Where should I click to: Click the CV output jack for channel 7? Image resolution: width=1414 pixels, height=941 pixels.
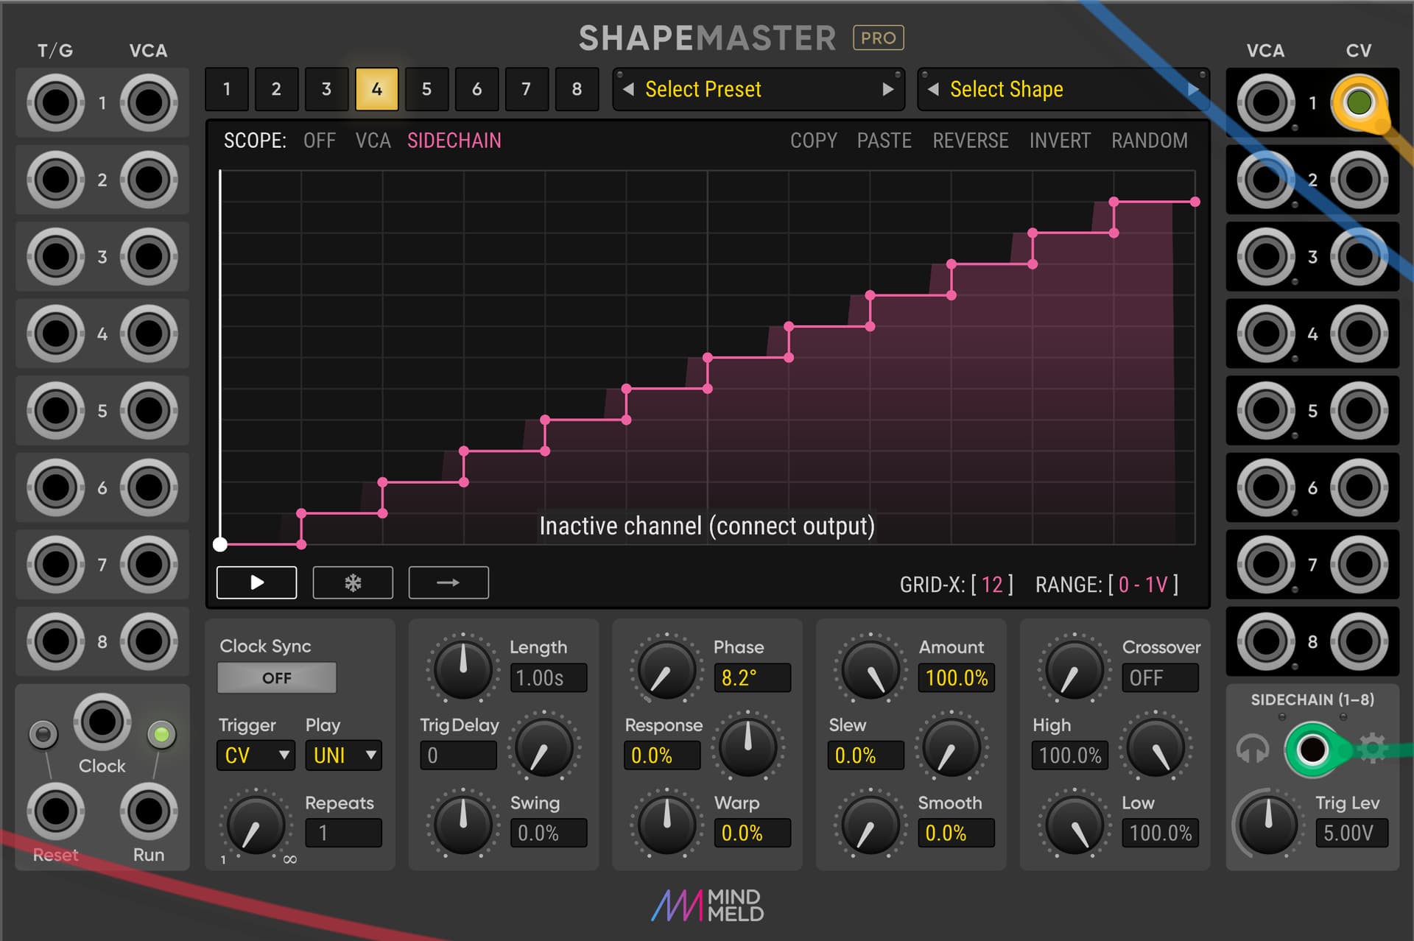coord(1359,564)
